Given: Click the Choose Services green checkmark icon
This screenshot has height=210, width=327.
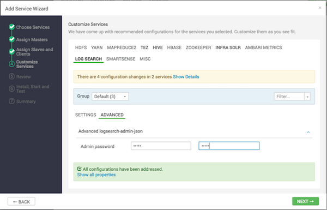Looking at the screenshot, I should tap(11, 27).
